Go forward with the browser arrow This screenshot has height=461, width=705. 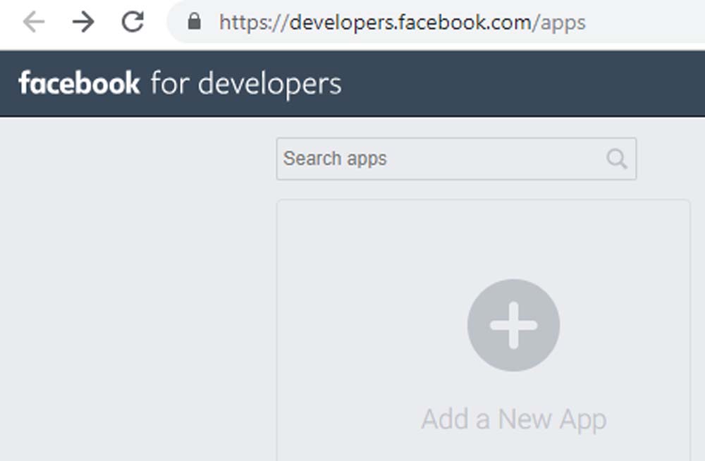tap(83, 22)
